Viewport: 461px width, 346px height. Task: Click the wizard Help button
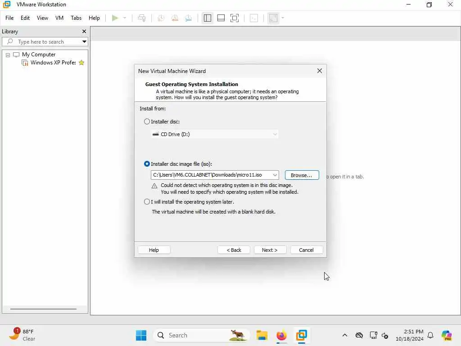(154, 250)
